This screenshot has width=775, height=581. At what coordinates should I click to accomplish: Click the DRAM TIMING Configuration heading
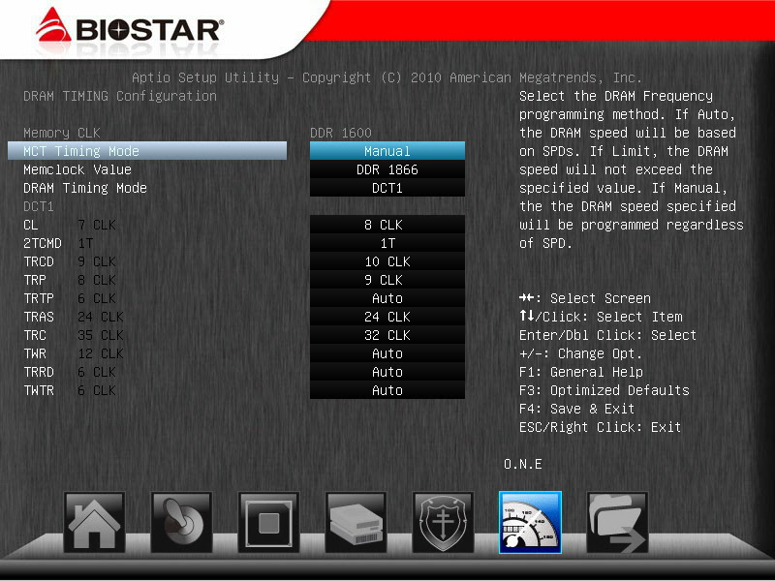[120, 96]
